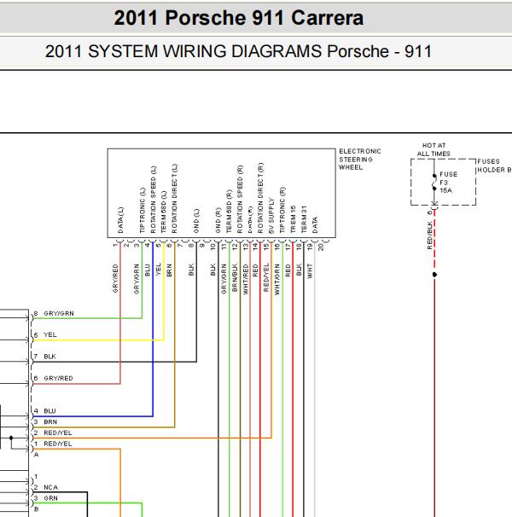
Task: Click the "2 RED/YEL" connector row label
Action: pos(53,433)
